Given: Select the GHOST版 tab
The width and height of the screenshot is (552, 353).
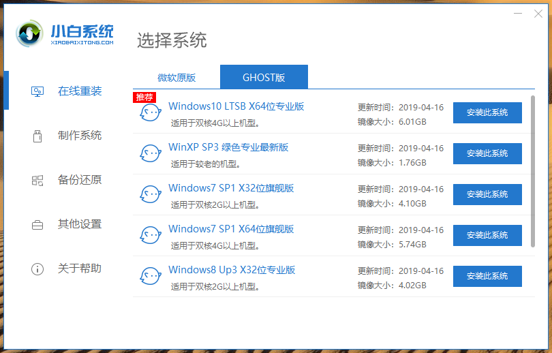Looking at the screenshot, I should [x=264, y=78].
